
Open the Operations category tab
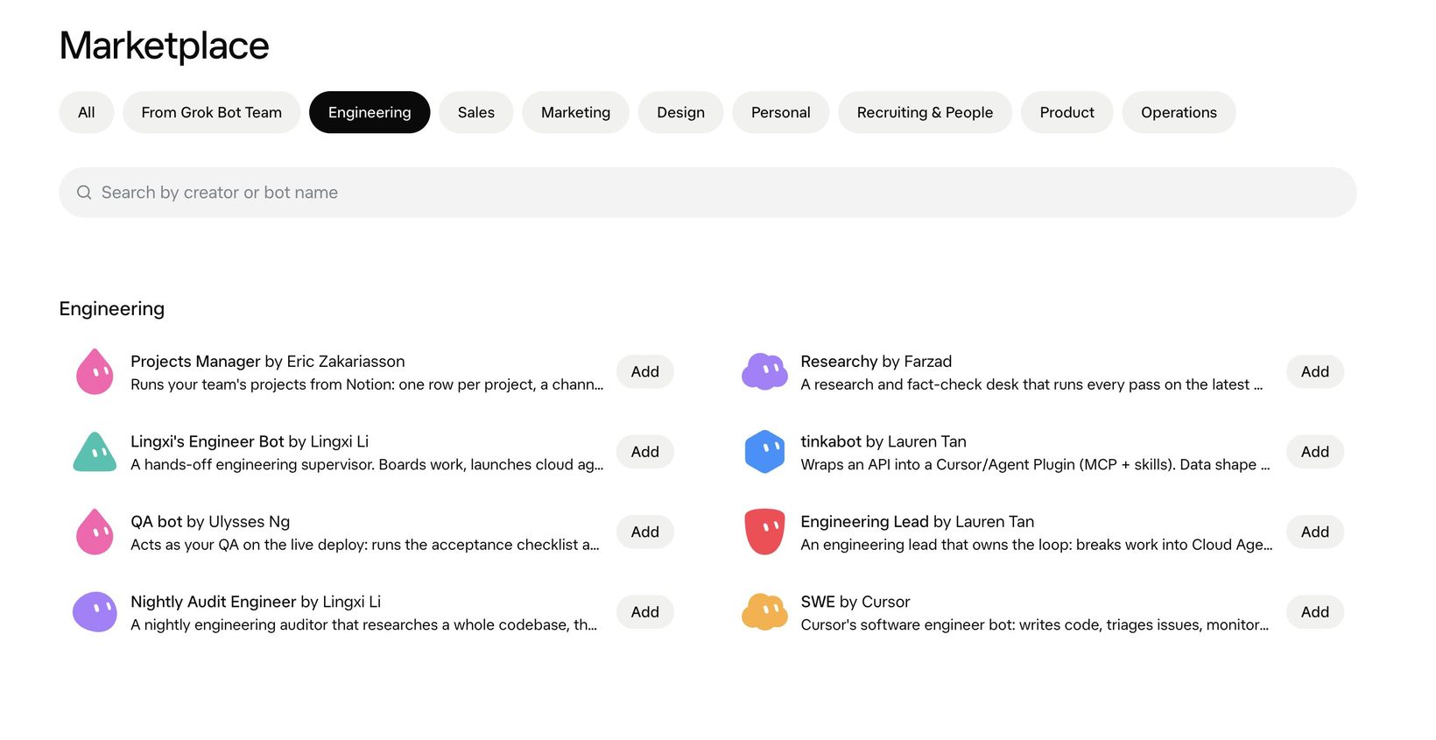1179,112
